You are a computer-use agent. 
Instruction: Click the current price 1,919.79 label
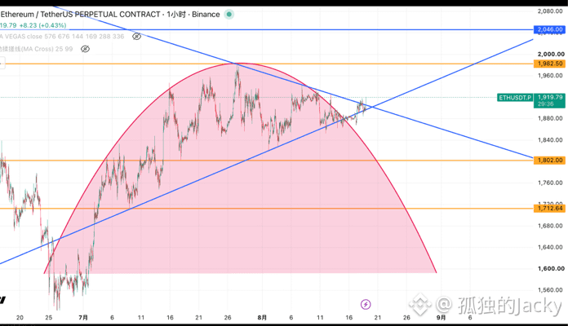(549, 100)
